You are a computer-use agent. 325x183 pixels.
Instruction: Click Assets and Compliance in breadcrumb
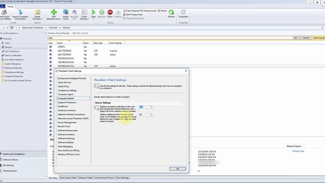click(x=32, y=27)
